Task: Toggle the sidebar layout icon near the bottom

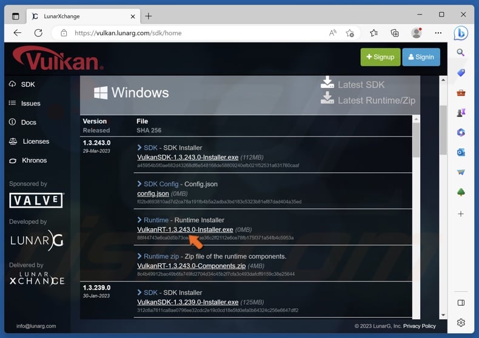Action: point(461,303)
